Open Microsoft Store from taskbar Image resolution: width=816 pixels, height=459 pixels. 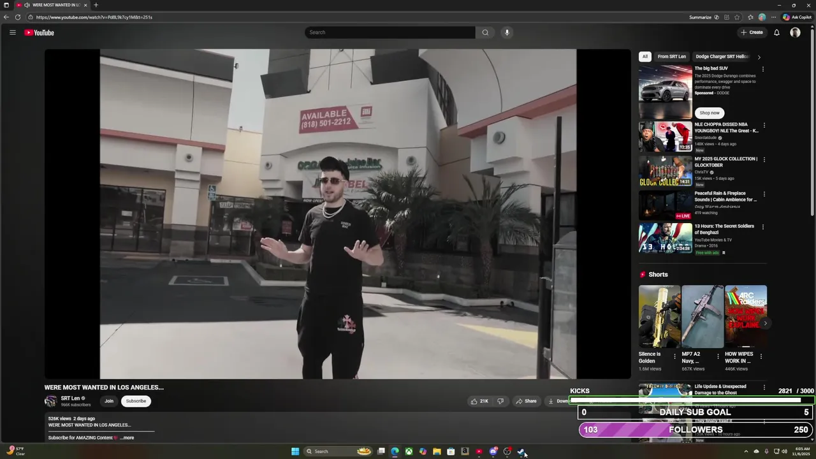pos(451,451)
